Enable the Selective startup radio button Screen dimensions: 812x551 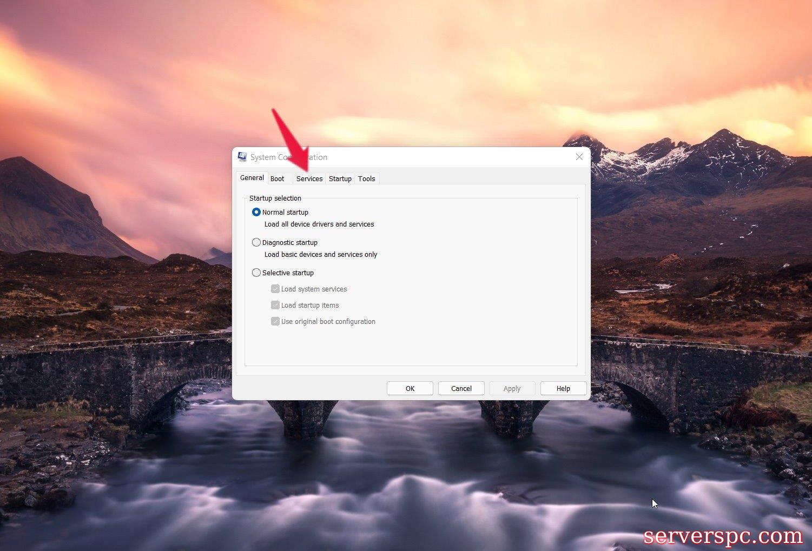click(256, 273)
